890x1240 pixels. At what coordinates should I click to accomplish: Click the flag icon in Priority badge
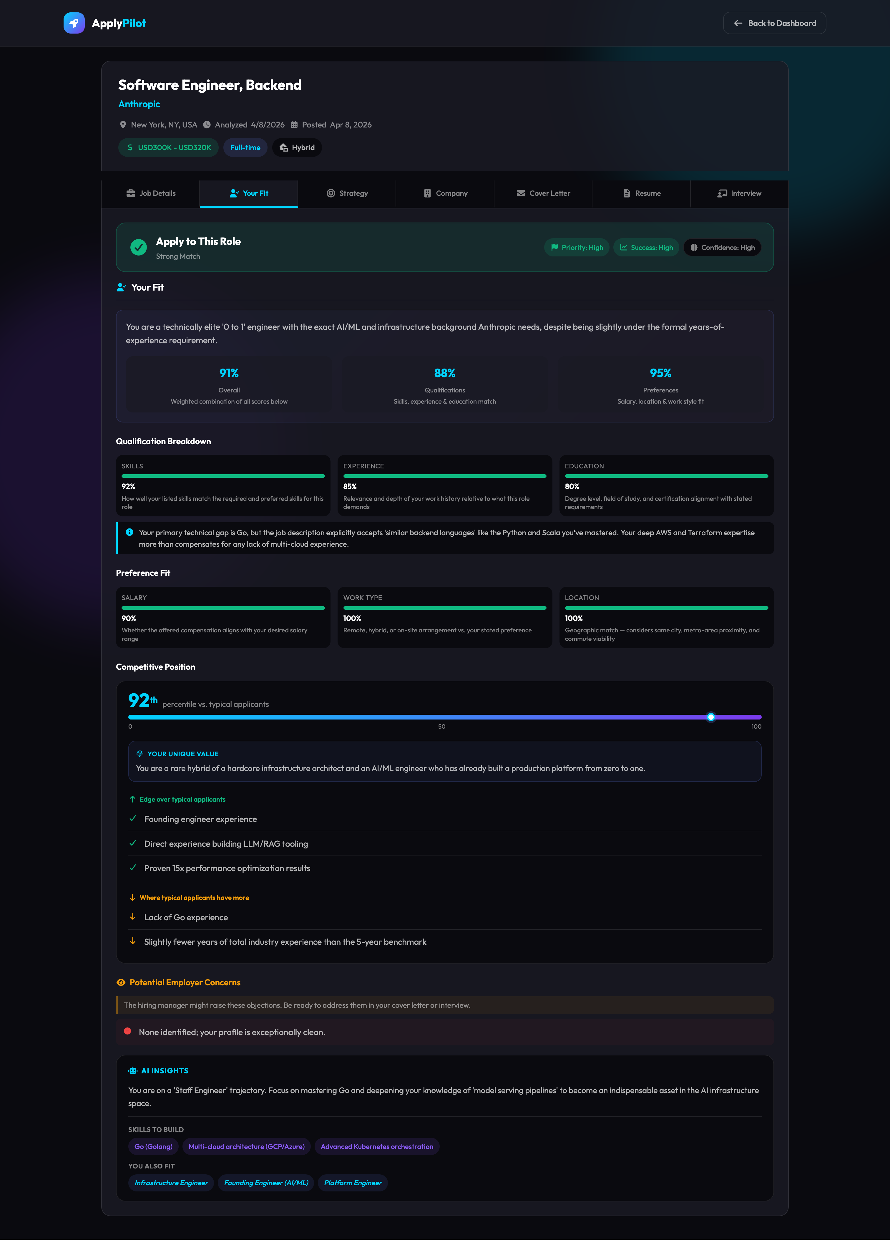pos(554,247)
